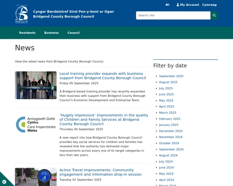
Task: Open the Active Travel improvements article
Action: pos(101,172)
